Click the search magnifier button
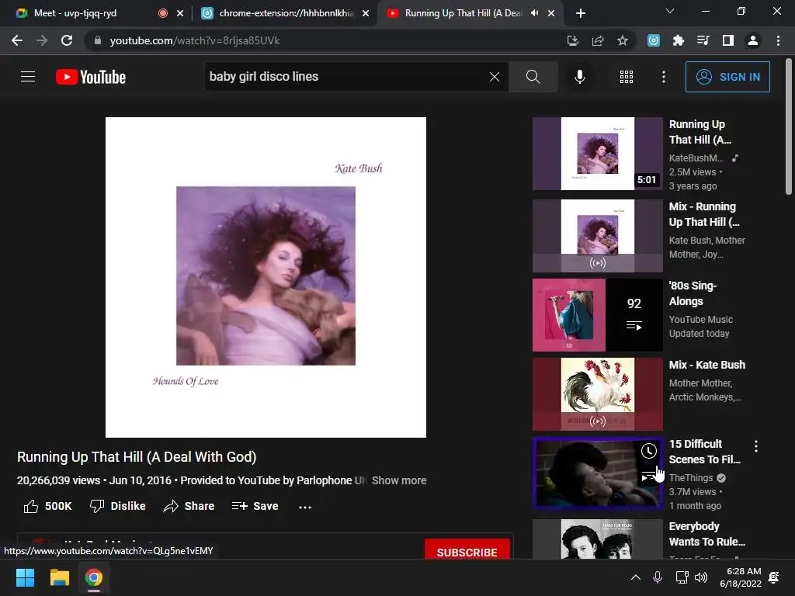The image size is (795, 596). pyautogui.click(x=533, y=77)
